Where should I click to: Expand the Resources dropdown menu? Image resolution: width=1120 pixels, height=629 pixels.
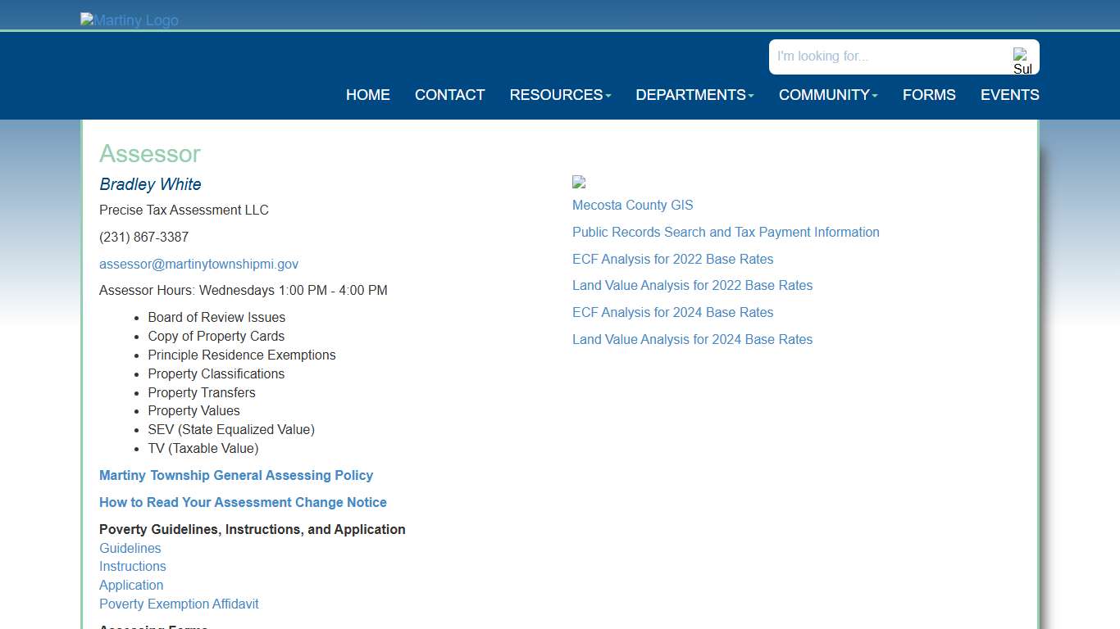pyautogui.click(x=560, y=95)
